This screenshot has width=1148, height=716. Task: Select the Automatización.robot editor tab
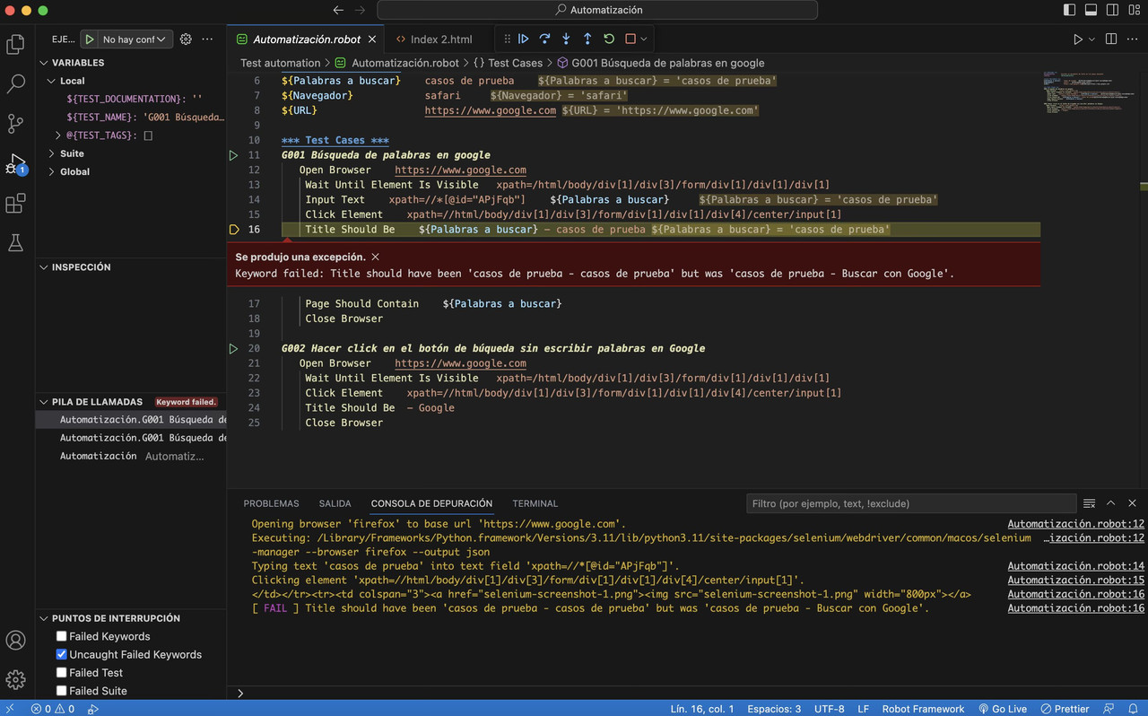[307, 39]
